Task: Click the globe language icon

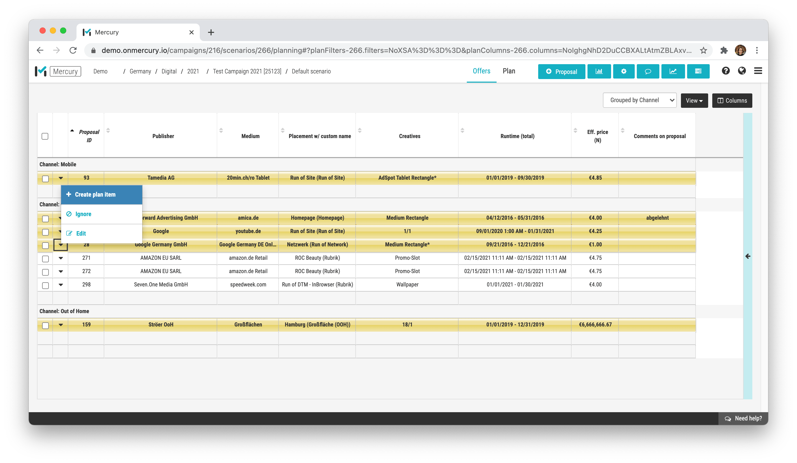Action: coord(742,71)
